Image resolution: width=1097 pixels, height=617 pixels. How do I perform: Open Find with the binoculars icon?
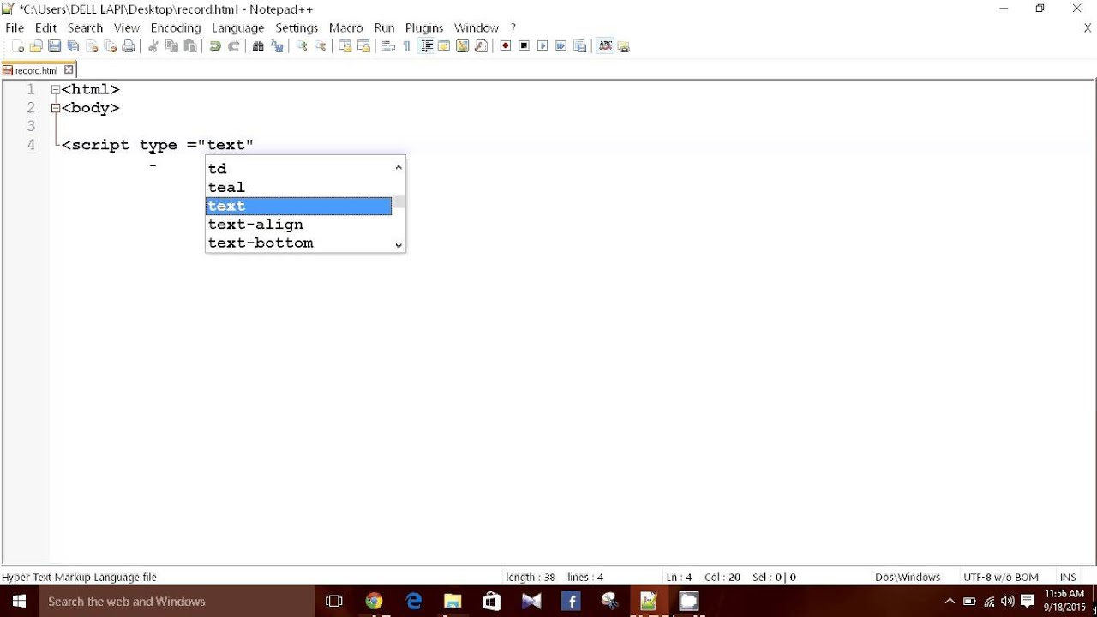point(258,46)
